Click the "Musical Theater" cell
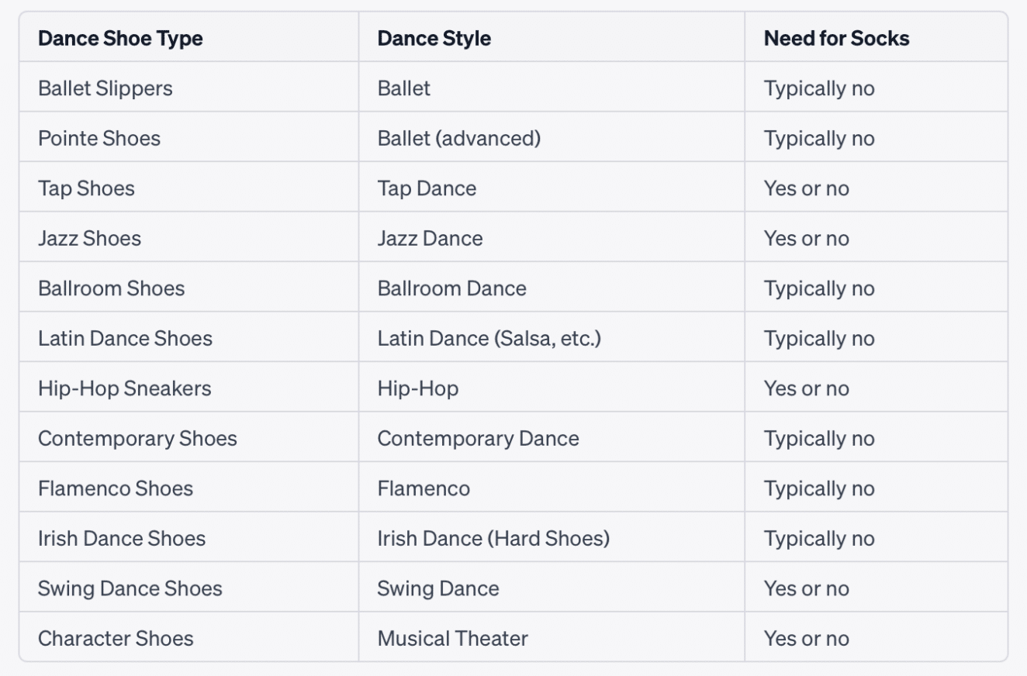The height and width of the screenshot is (676, 1027). [x=452, y=639]
